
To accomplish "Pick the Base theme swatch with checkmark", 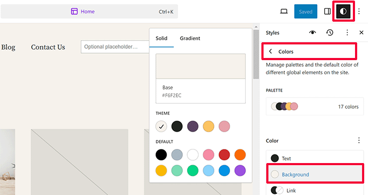I will tap(161, 126).
